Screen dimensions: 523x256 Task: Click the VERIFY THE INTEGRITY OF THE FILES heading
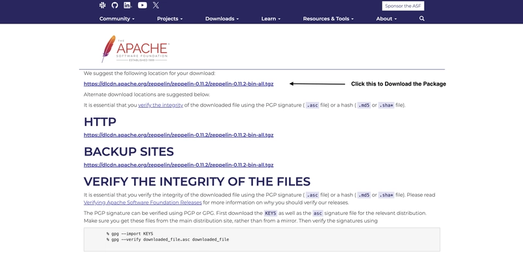point(197,182)
